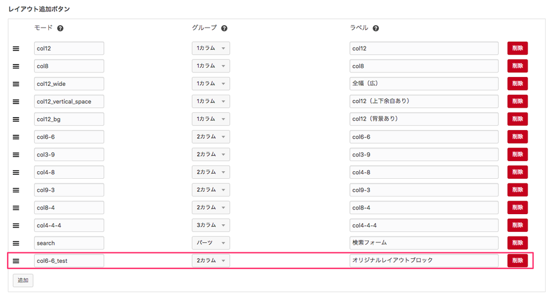Click the help icon next to モード
Viewport: 554px width, 300px height.
[60, 28]
